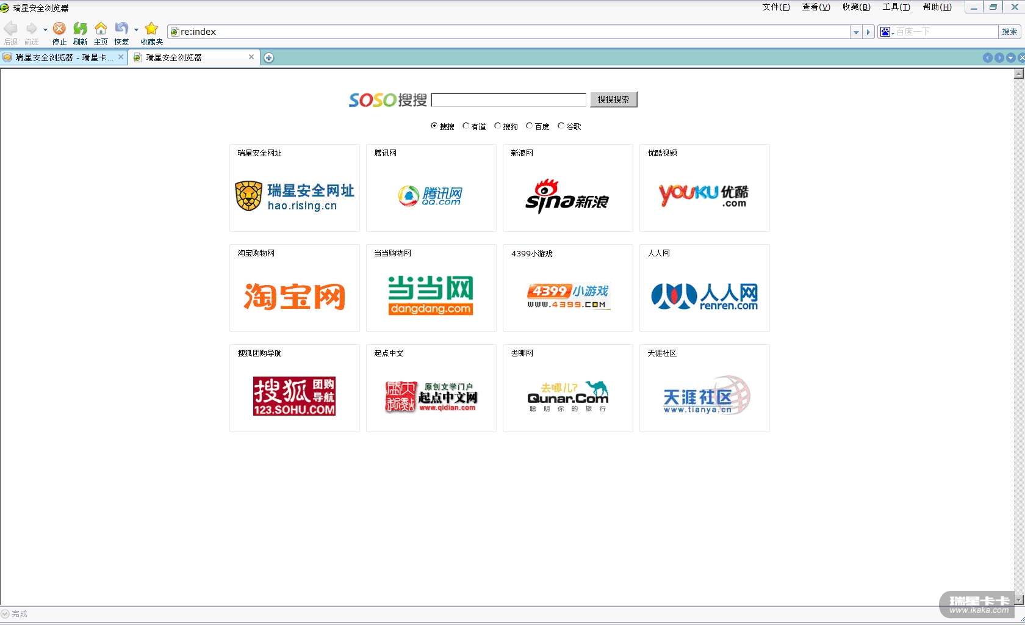Click the 起点中文 title link
This screenshot has width=1025, height=625.
click(x=389, y=353)
